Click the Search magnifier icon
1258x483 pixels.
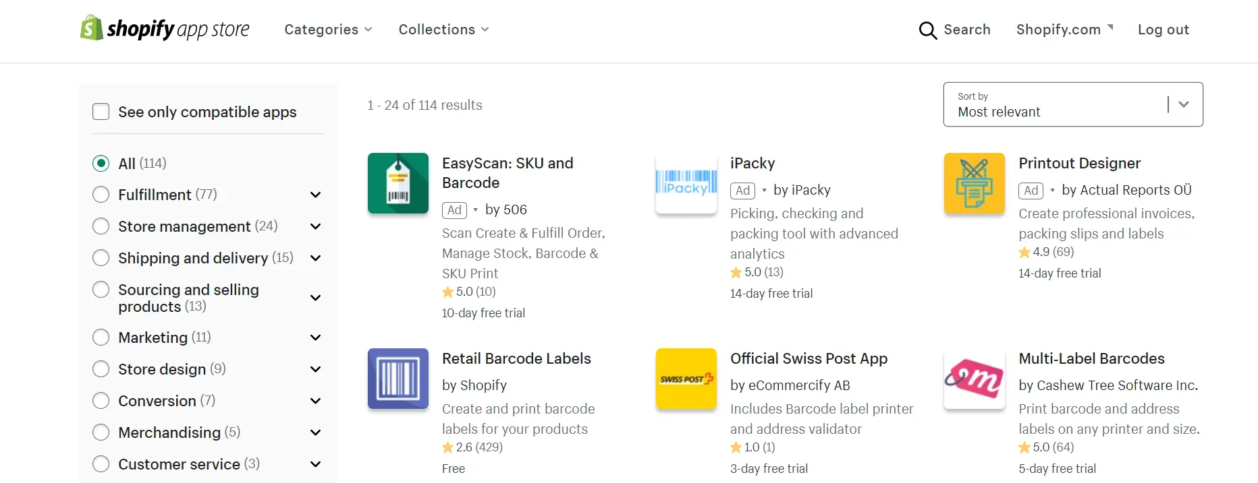(x=928, y=30)
